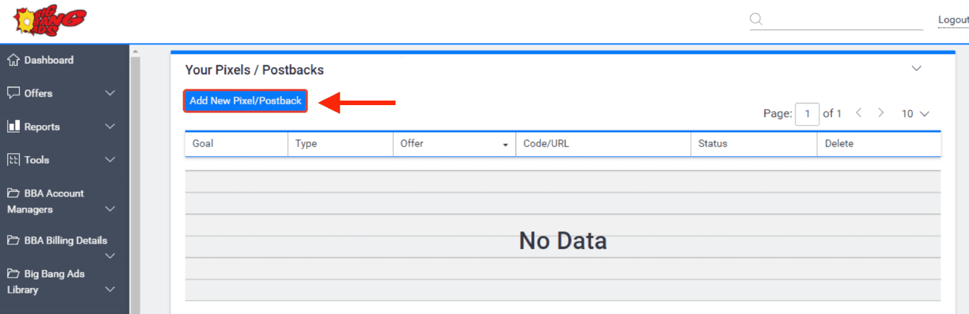
Task: Expand the Tools sidebar menu chevron
Action: (110, 160)
